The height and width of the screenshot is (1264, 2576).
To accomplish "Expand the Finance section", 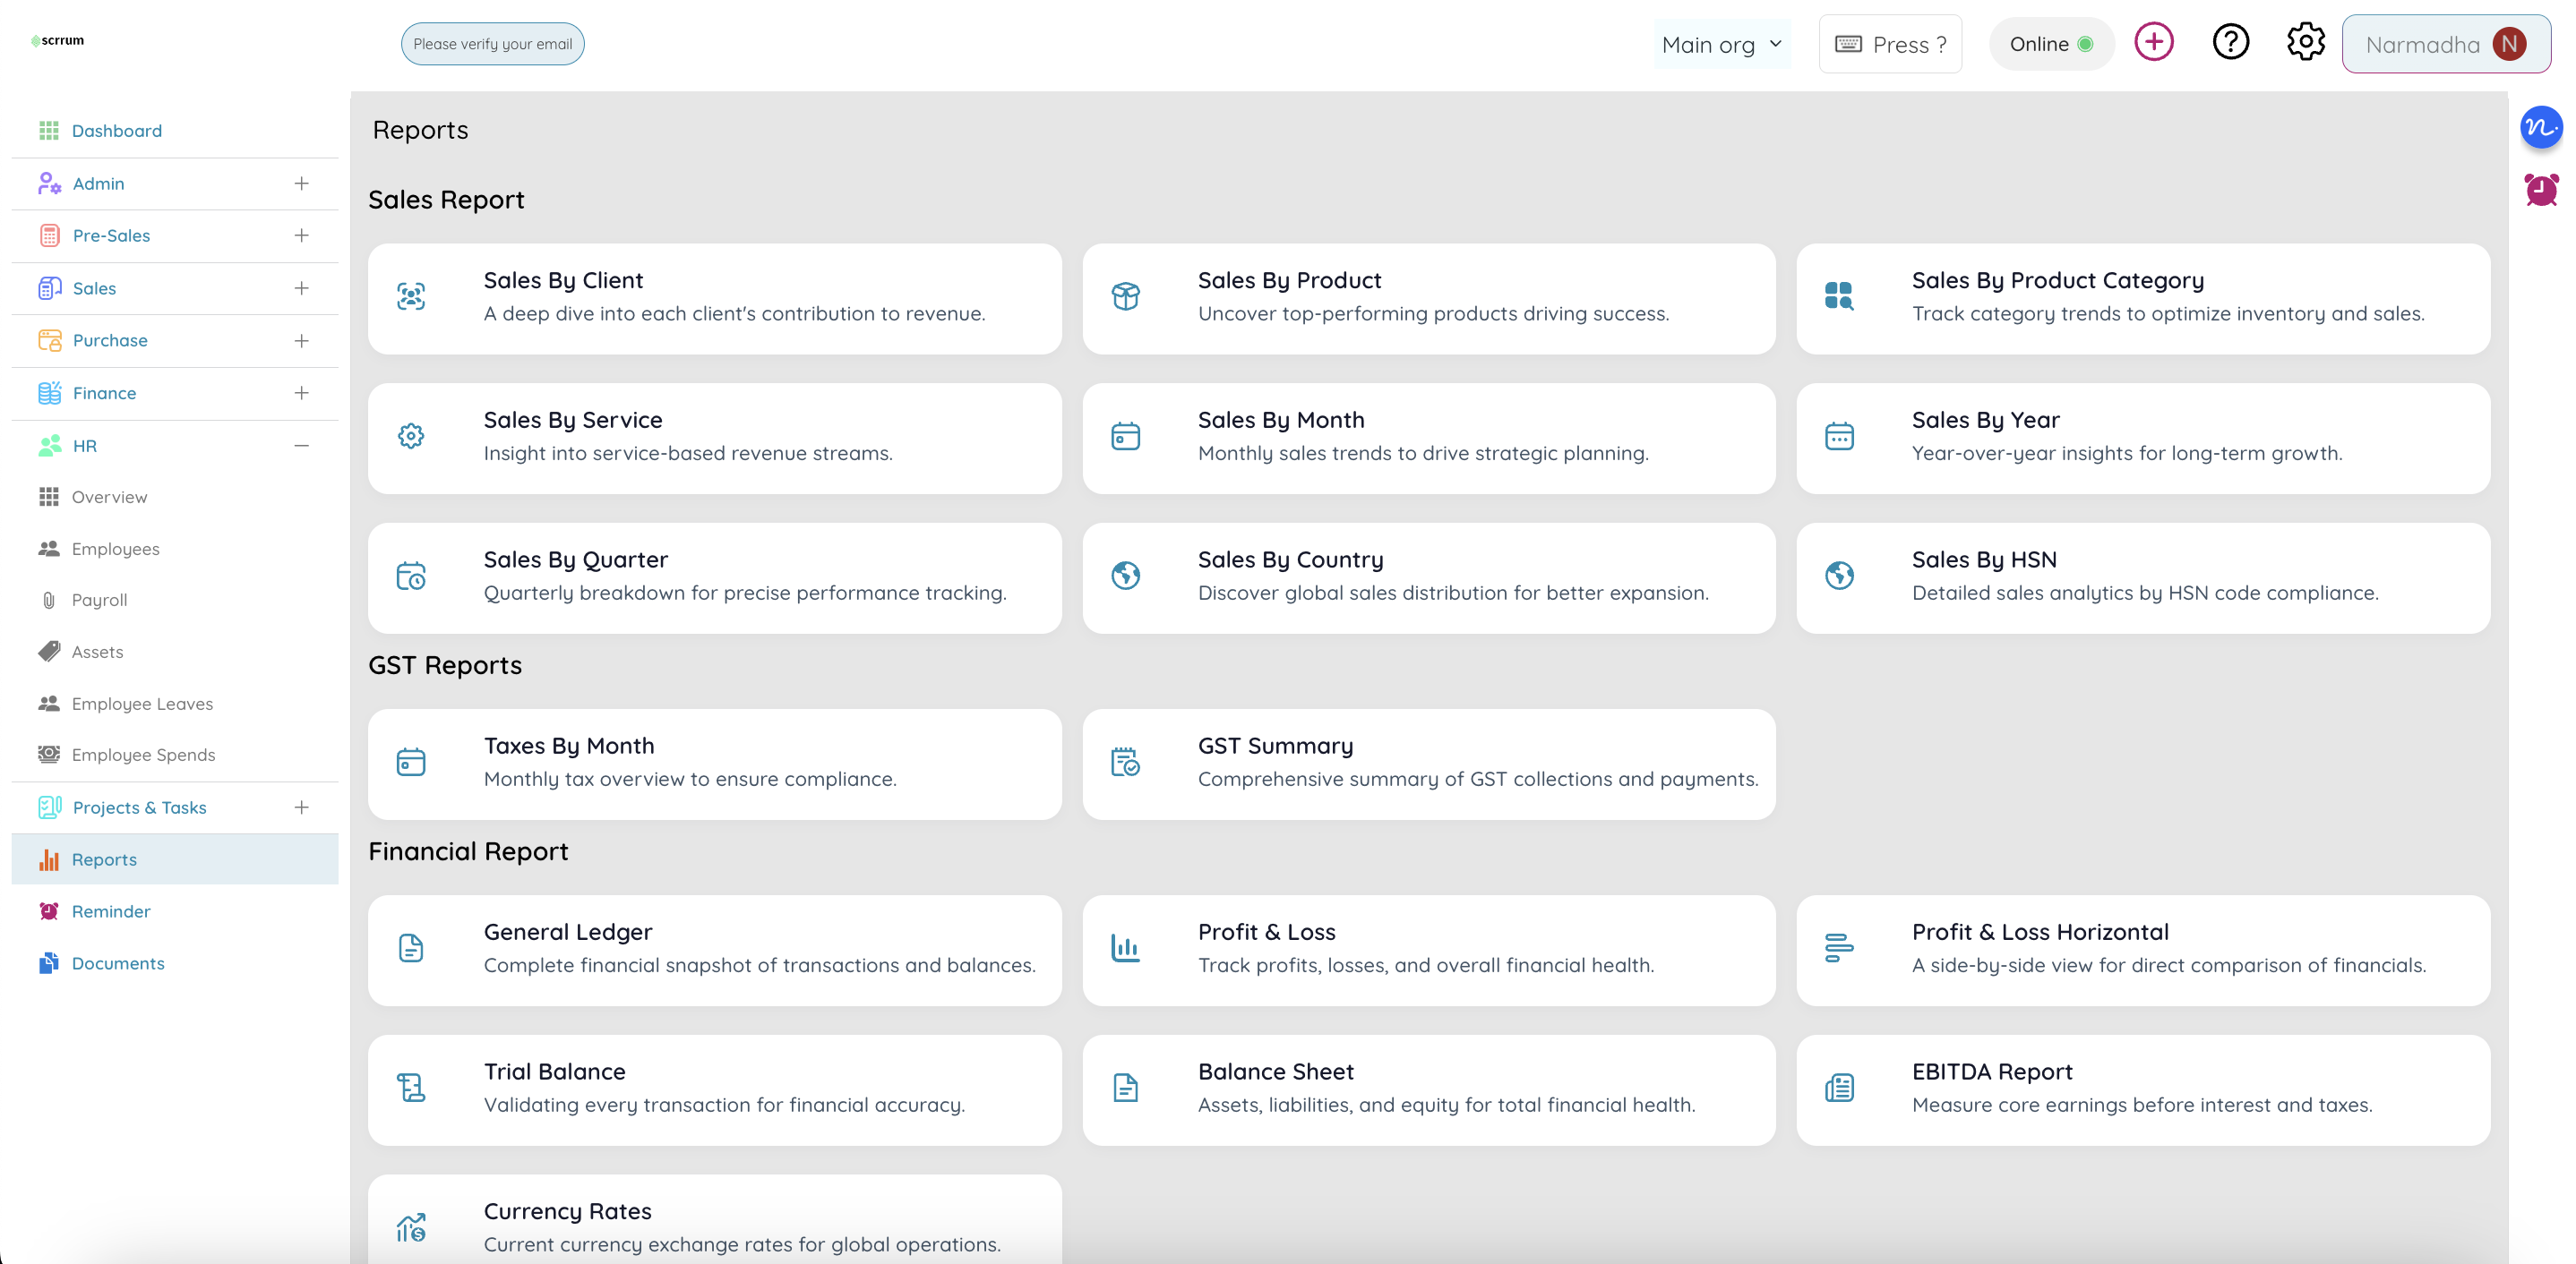I will pos(302,393).
